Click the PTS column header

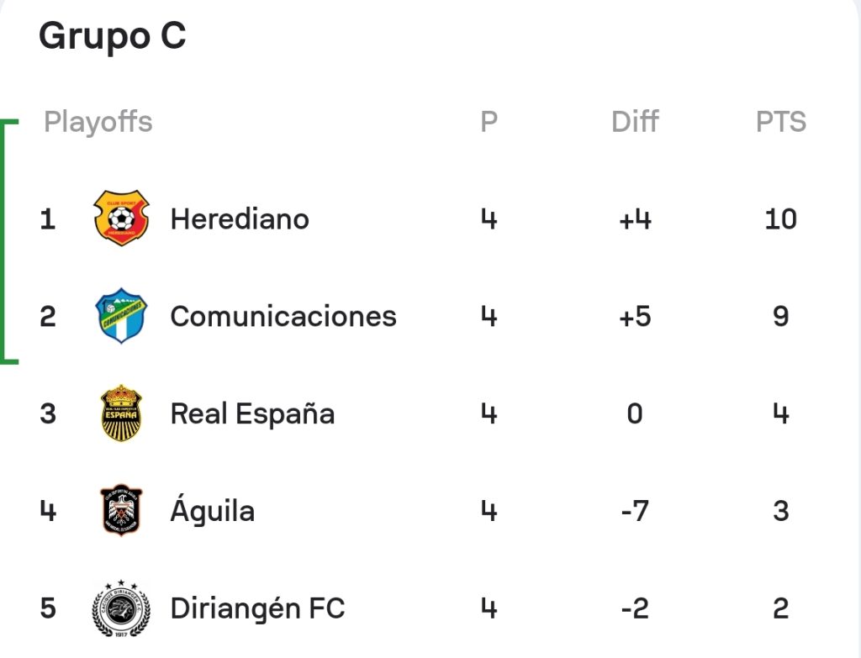(x=781, y=122)
